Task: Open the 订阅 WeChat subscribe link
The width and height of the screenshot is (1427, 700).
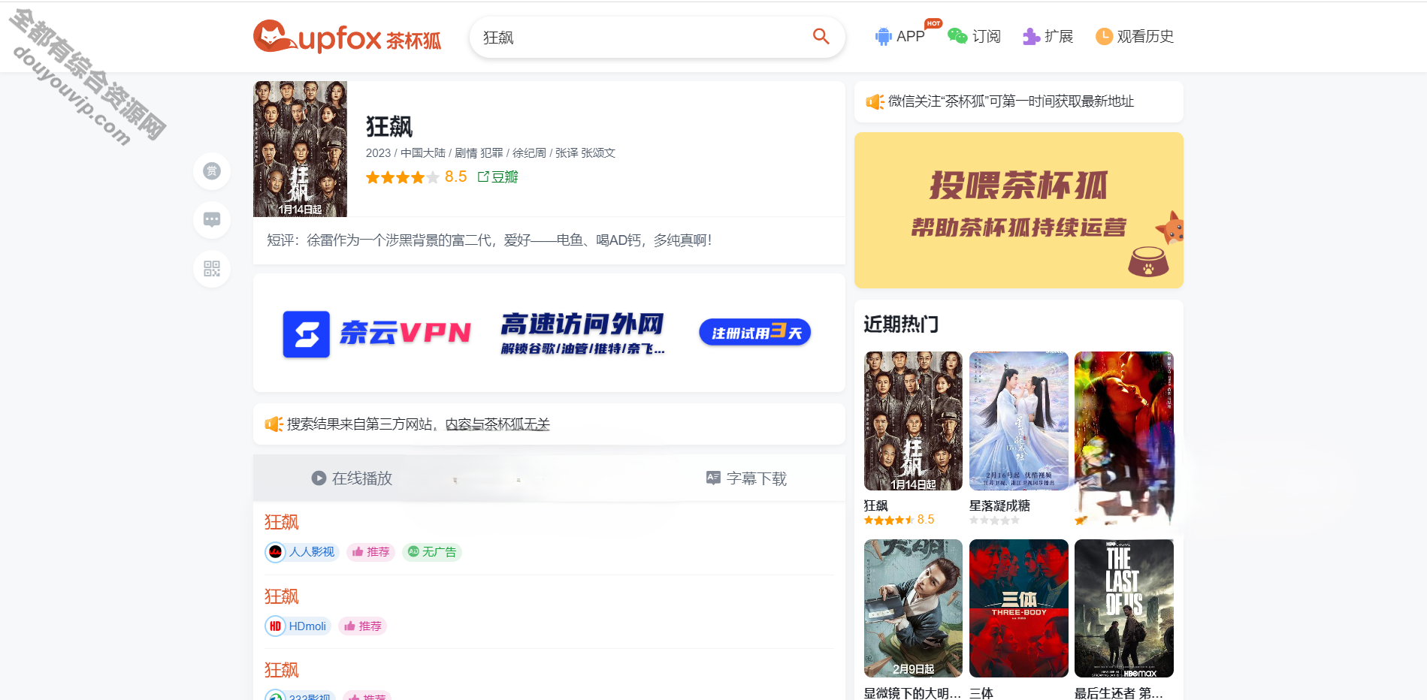Action: click(974, 36)
